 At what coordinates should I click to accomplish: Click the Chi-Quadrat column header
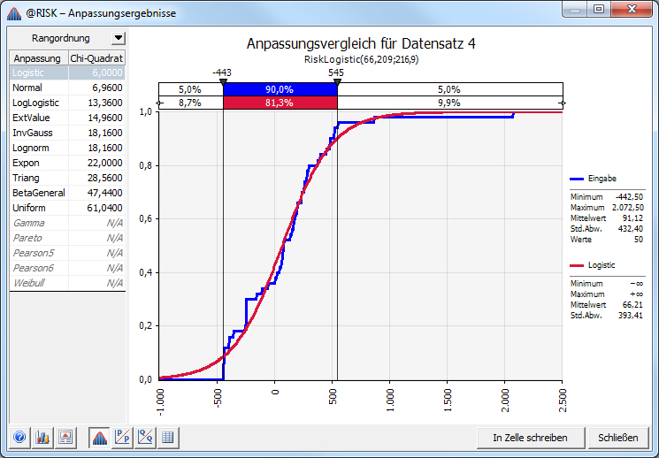pos(96,58)
